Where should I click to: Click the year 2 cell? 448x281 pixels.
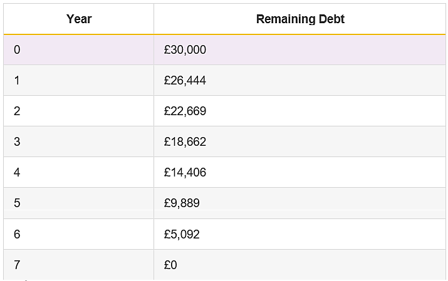click(x=78, y=111)
